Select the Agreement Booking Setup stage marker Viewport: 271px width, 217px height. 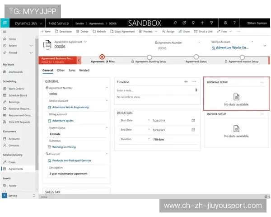point(149,57)
